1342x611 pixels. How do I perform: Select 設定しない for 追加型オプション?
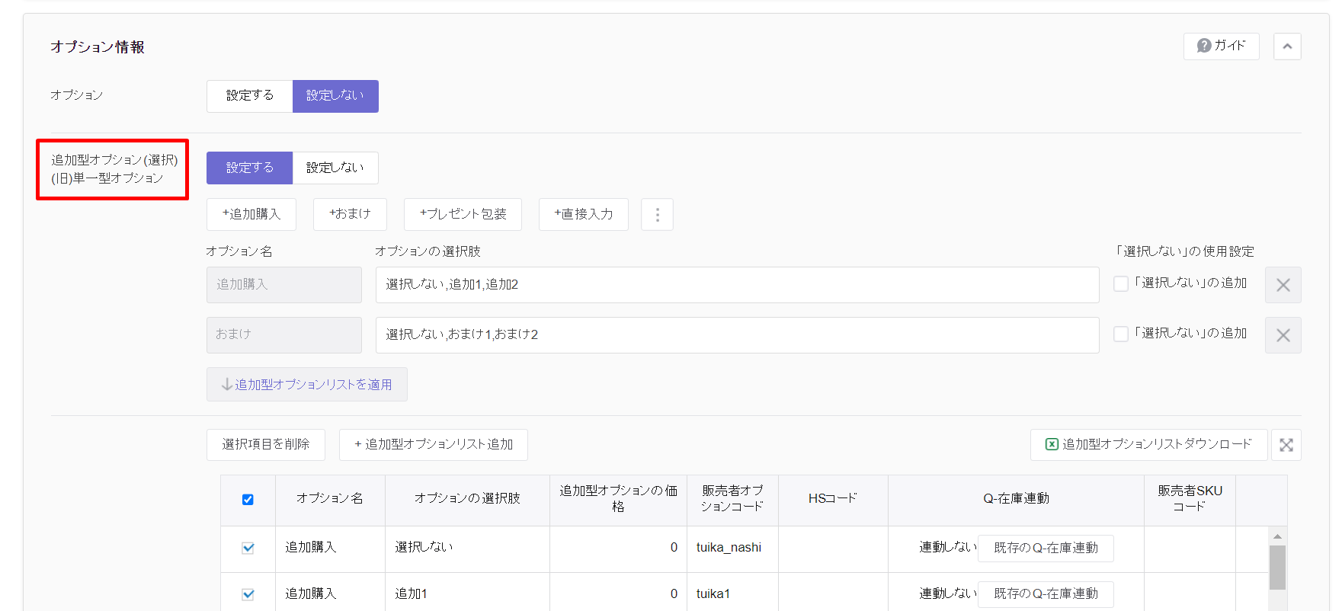point(335,168)
